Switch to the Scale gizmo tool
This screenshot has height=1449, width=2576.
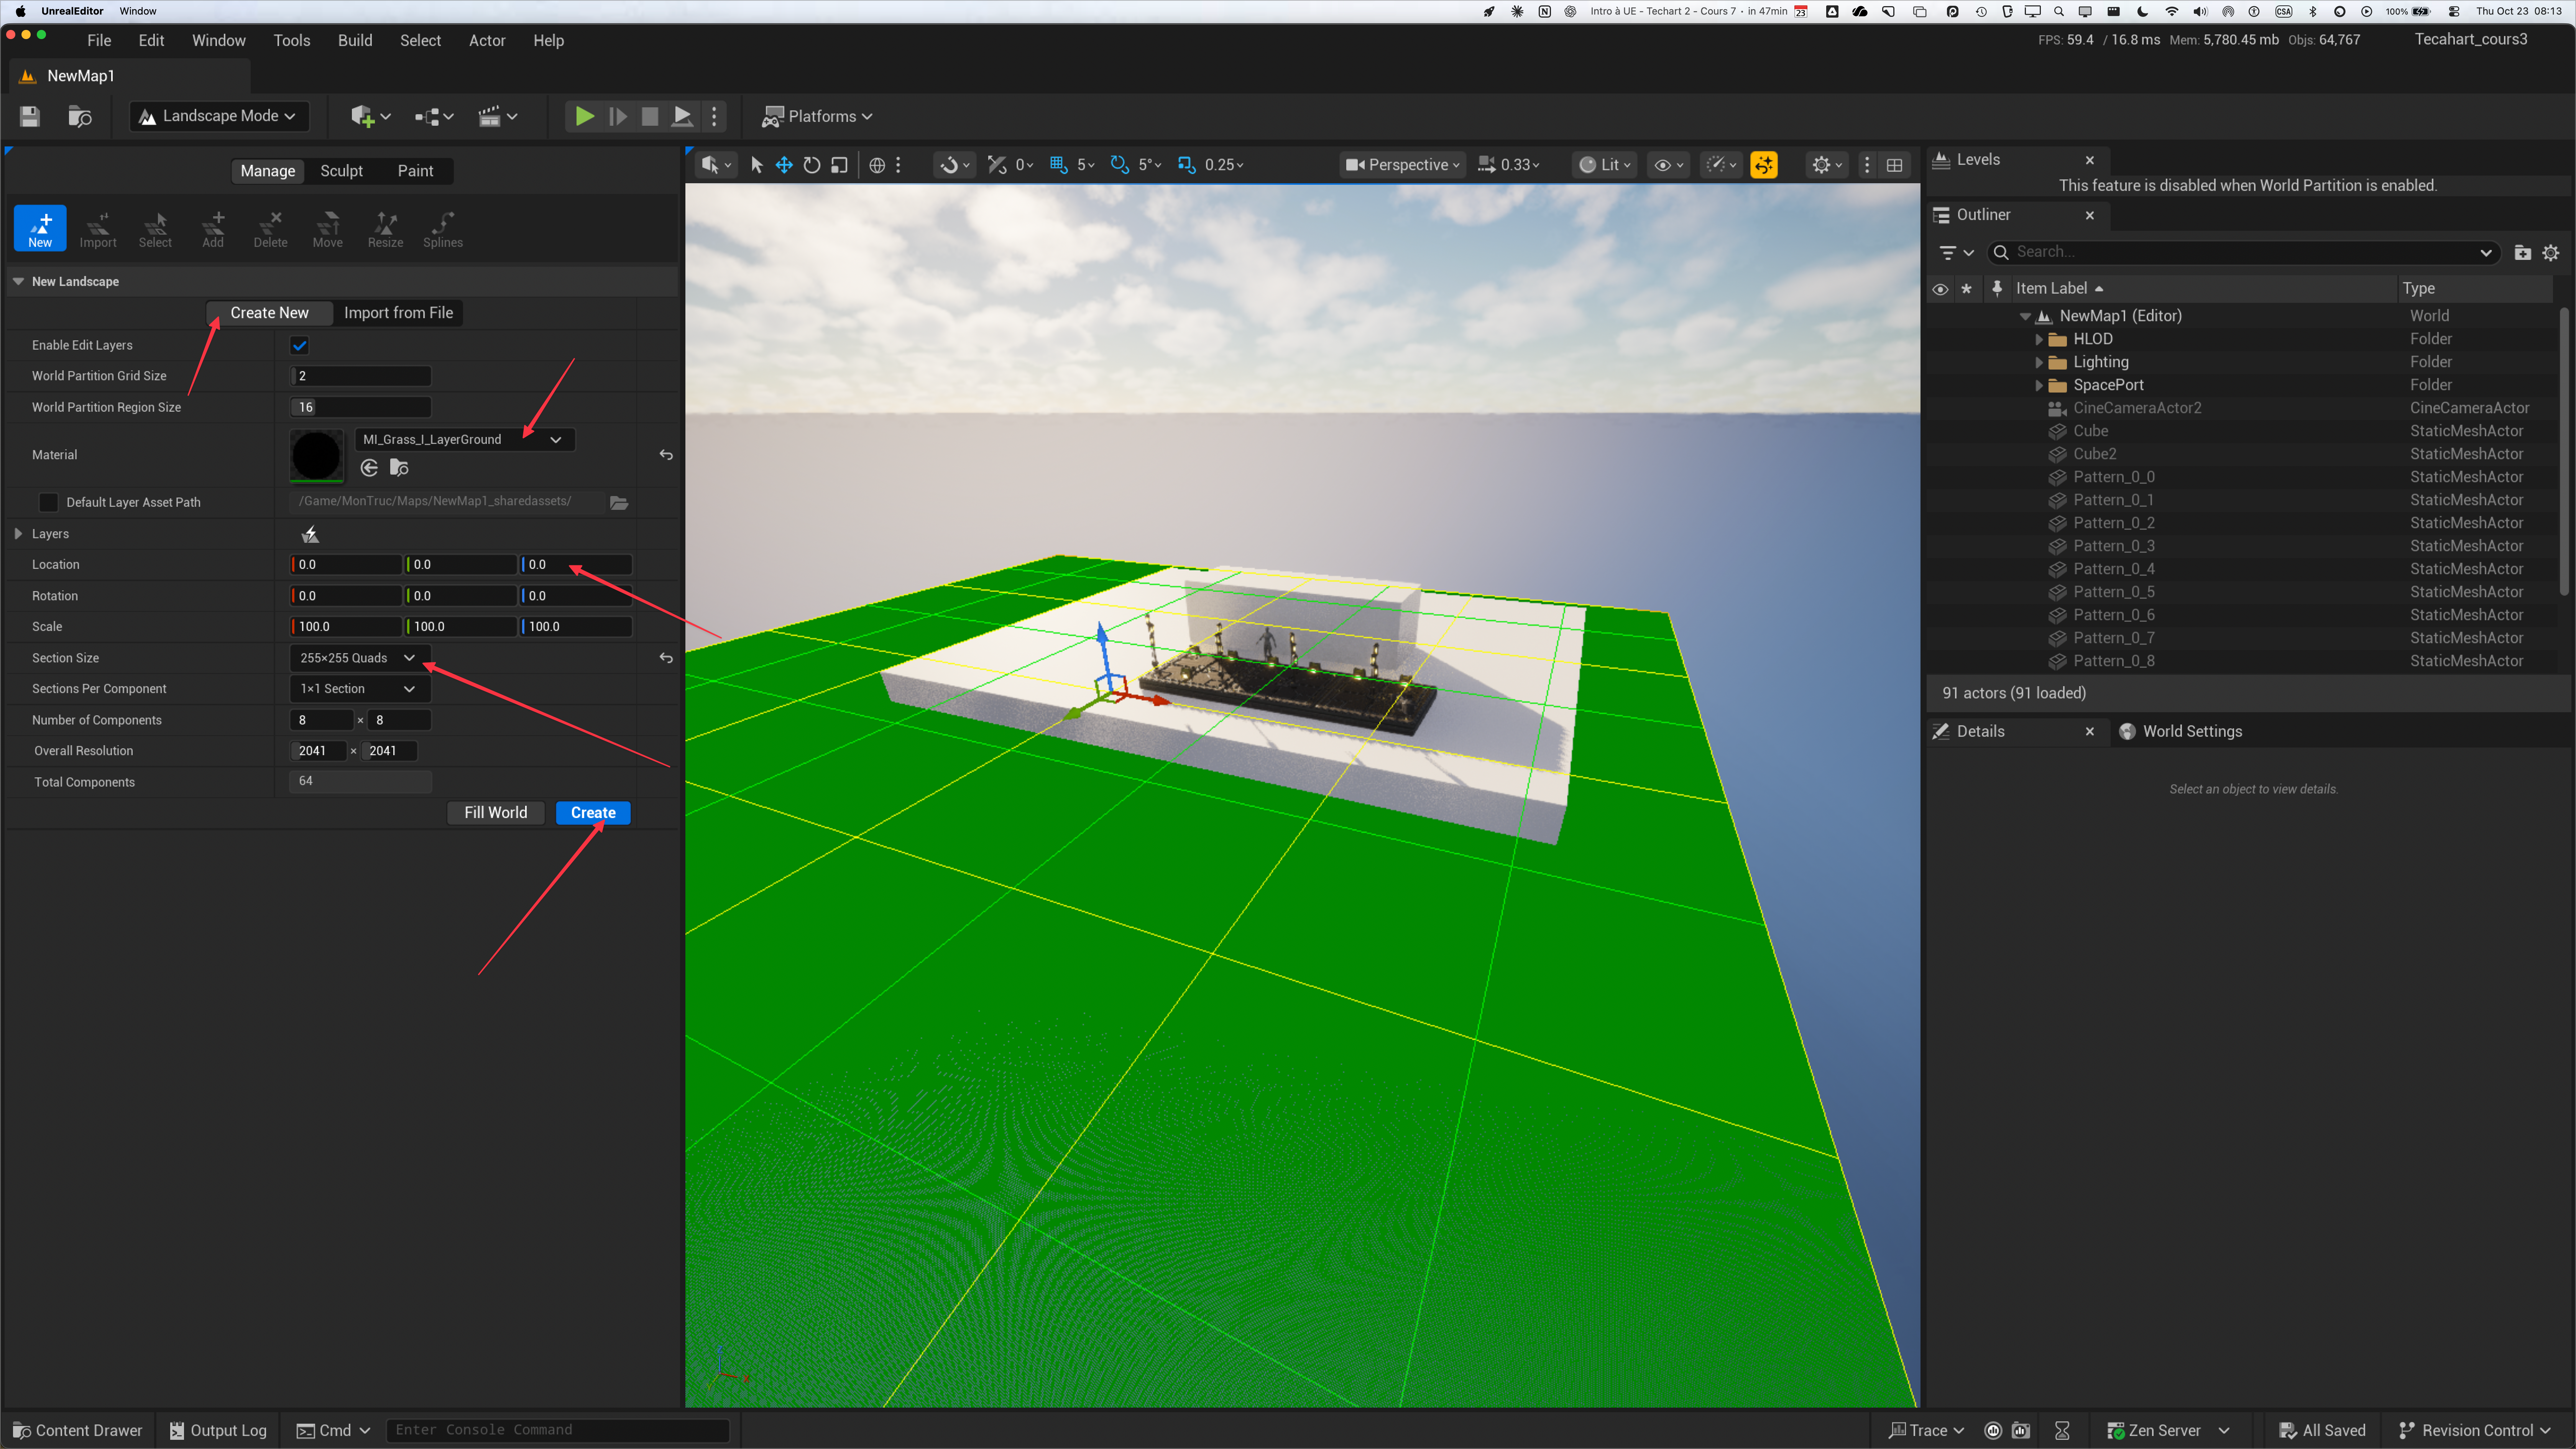[x=840, y=165]
